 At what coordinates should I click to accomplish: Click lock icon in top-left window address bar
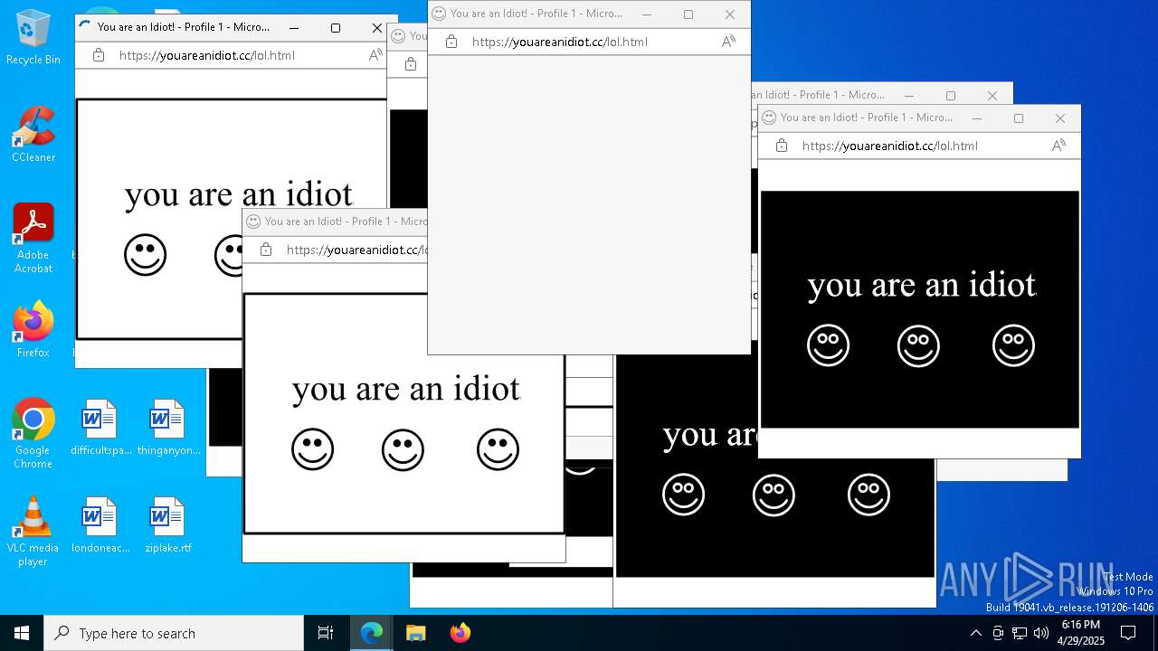pyautogui.click(x=99, y=55)
